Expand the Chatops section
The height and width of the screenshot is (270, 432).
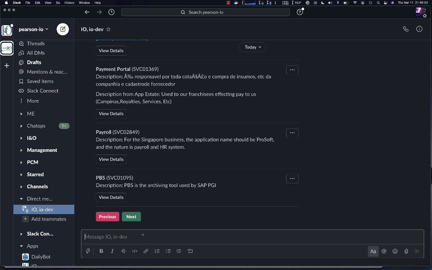pos(21,126)
